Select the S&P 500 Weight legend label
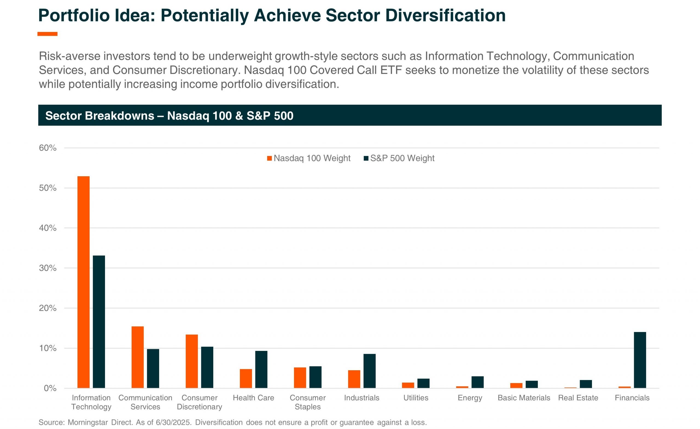 (402, 158)
